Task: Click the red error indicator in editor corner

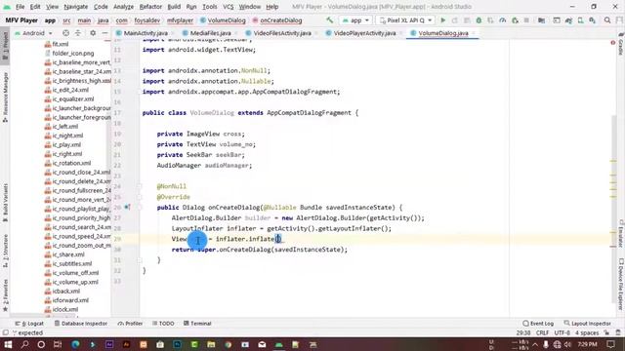Action: [x=612, y=43]
